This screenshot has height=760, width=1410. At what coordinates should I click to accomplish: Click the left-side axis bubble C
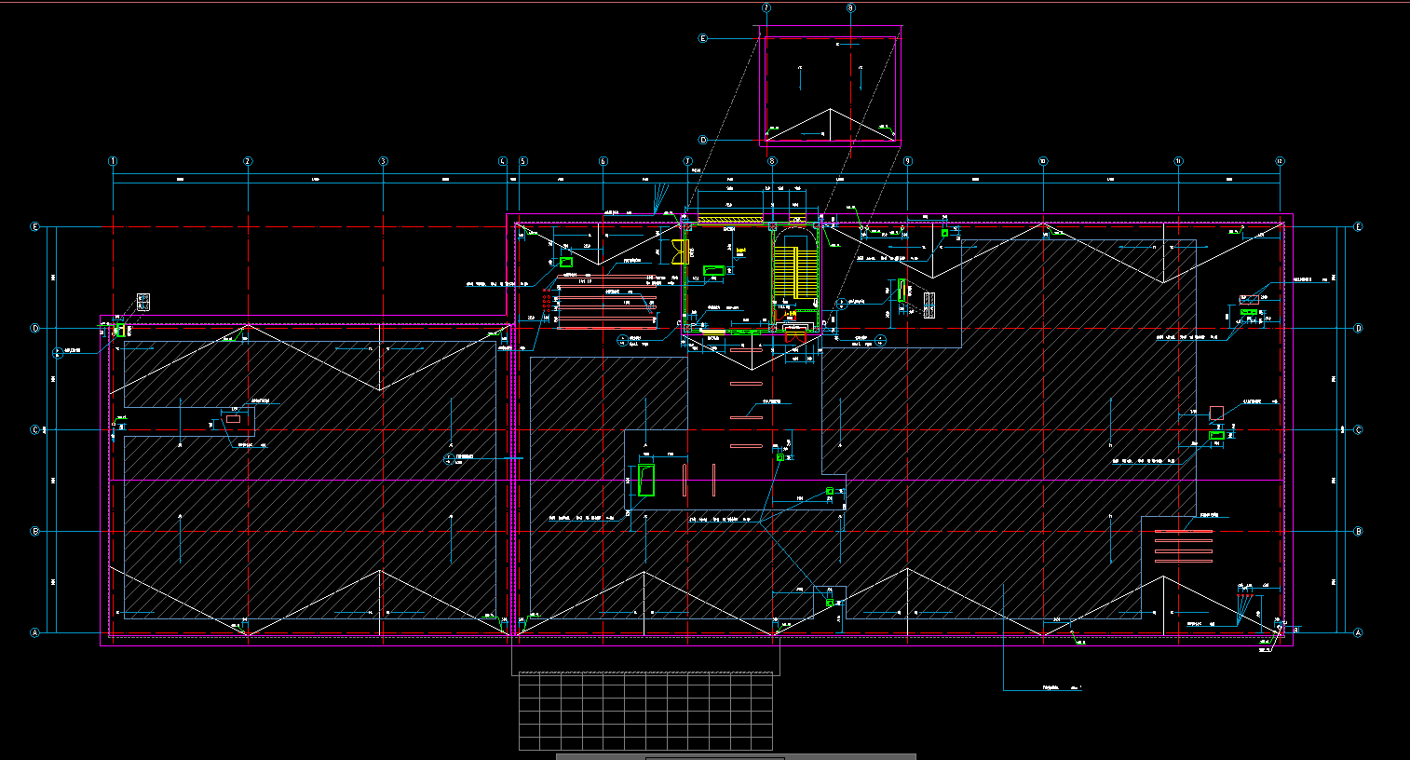[36, 430]
